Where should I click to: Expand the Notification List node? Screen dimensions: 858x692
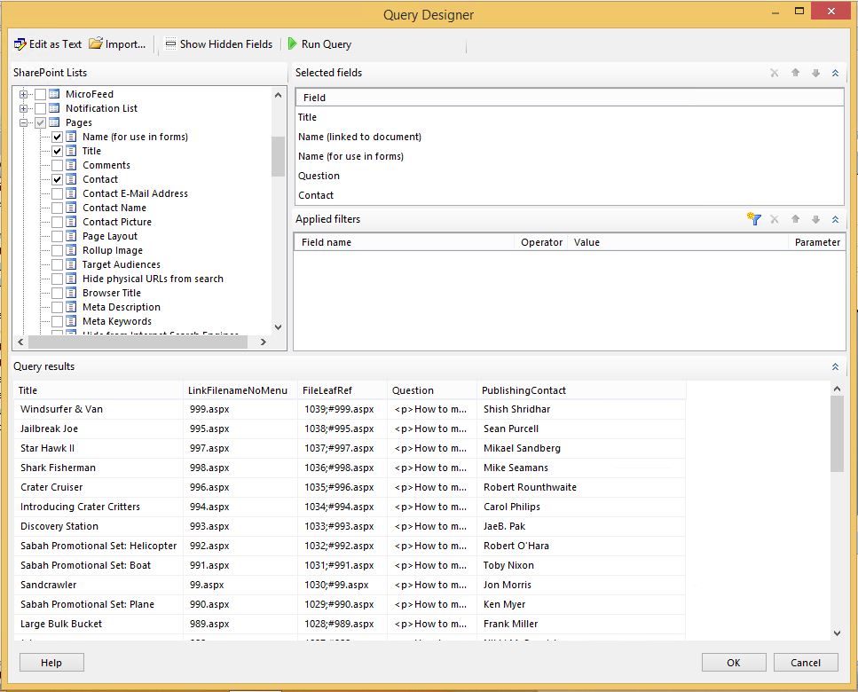pos(24,108)
